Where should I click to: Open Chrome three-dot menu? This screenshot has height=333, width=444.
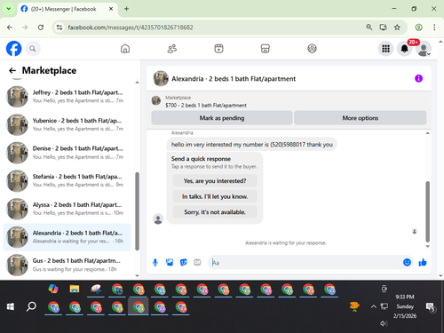(434, 28)
